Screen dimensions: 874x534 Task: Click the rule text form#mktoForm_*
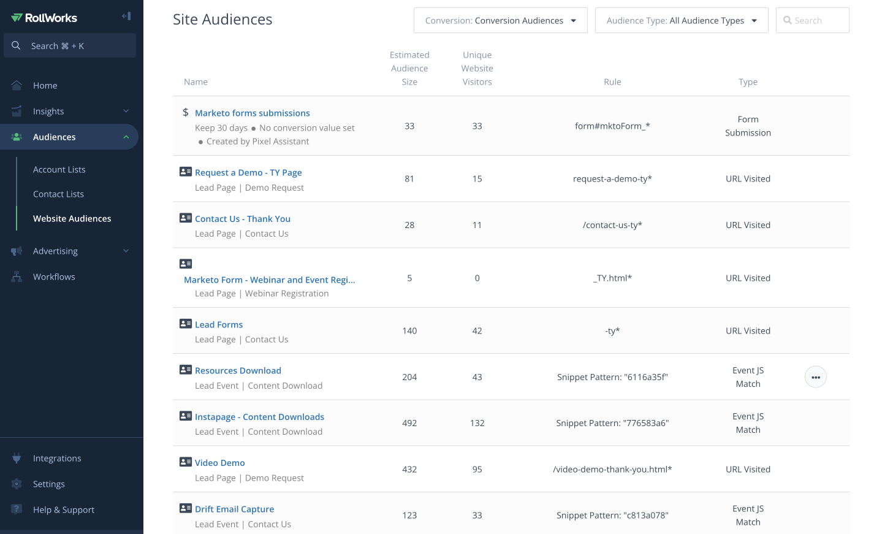tap(612, 126)
